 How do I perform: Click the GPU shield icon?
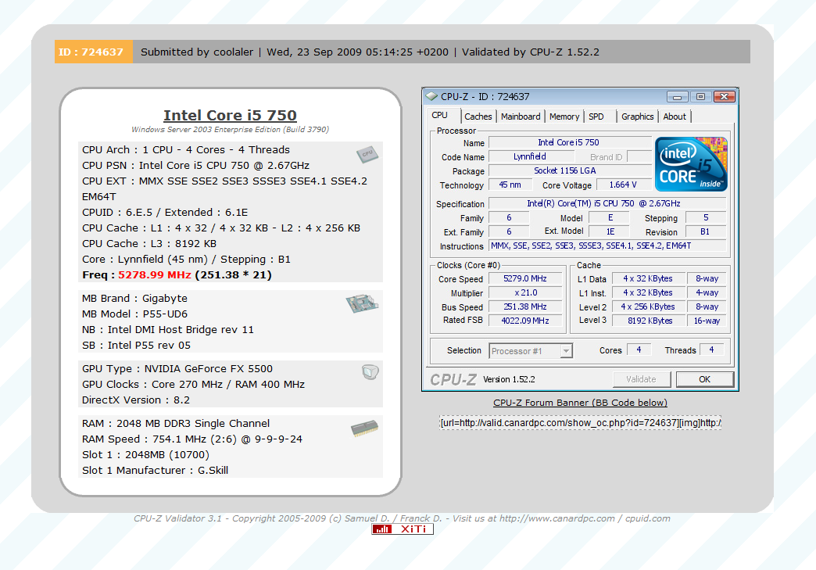tap(370, 371)
